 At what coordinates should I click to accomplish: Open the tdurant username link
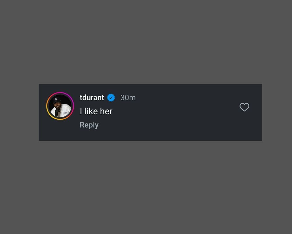92,98
